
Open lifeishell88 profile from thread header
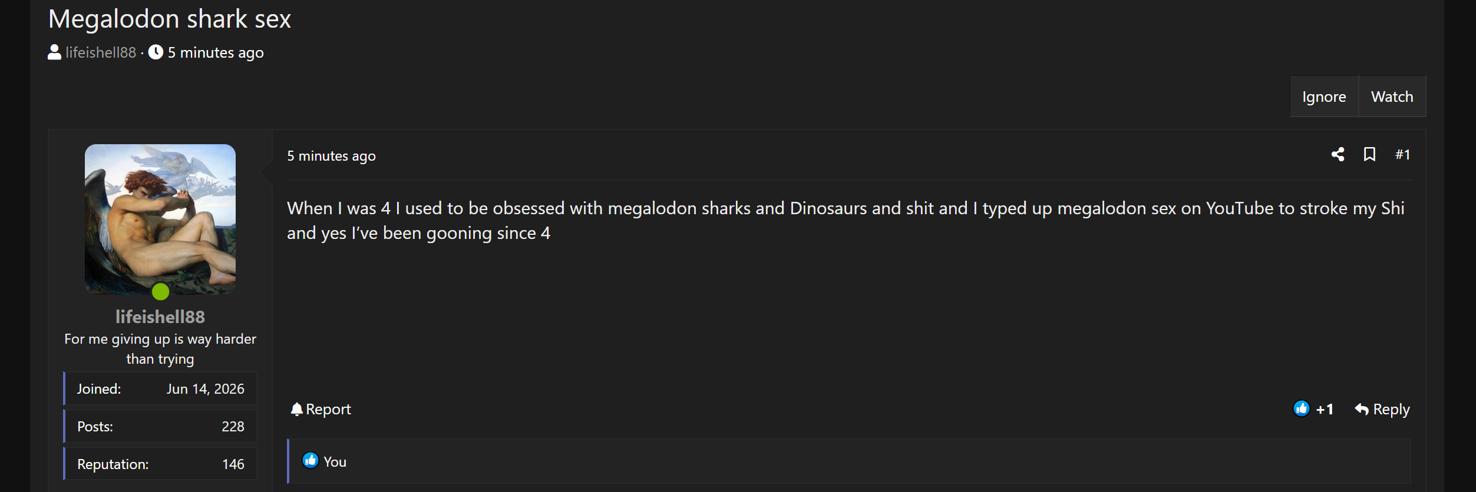(101, 52)
